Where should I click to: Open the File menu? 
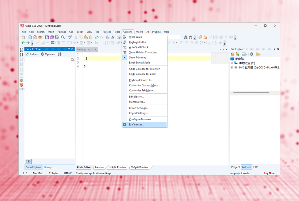point(24,32)
